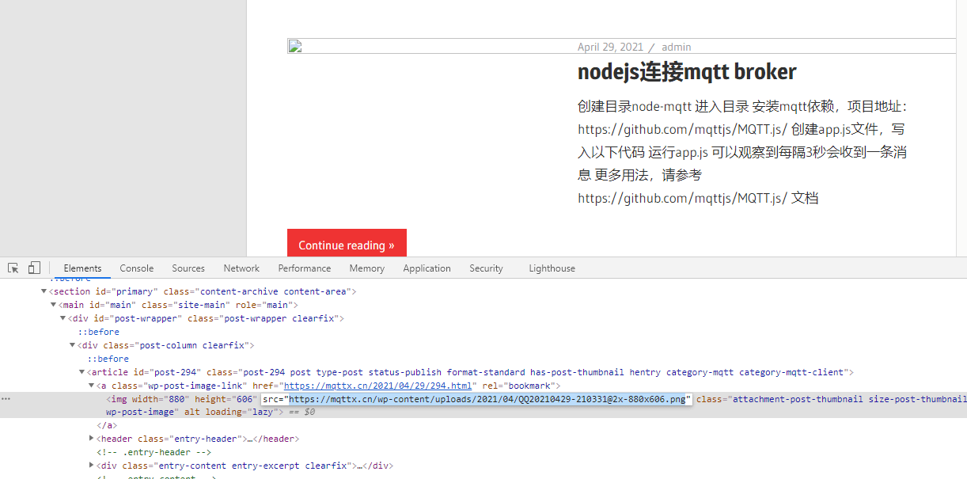Open the nodejs连接mqtt broker post title
The height and width of the screenshot is (479, 967).
click(687, 72)
